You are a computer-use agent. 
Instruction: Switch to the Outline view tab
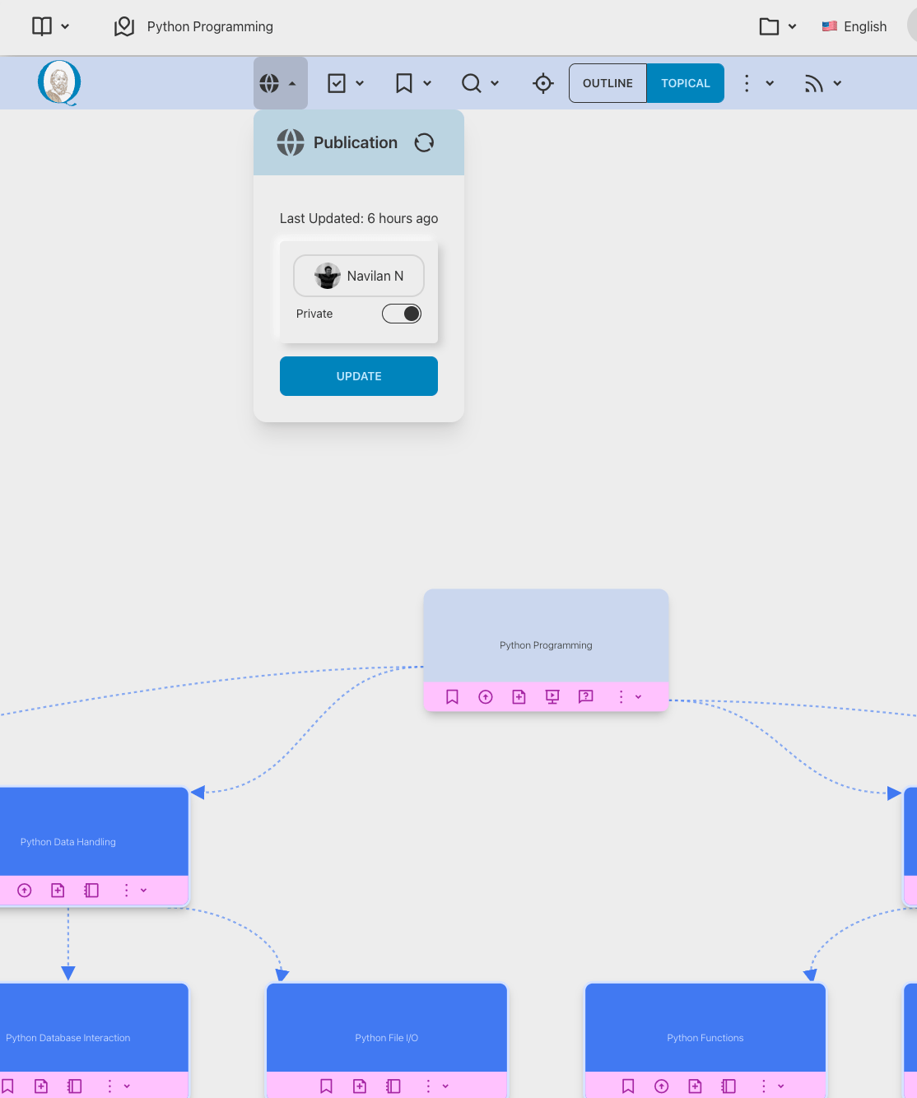point(607,83)
